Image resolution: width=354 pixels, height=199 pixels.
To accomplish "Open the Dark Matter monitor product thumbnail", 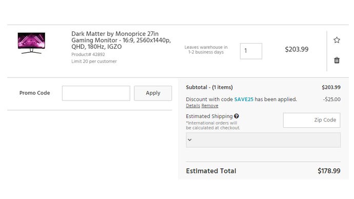I will (x=31, y=43).
